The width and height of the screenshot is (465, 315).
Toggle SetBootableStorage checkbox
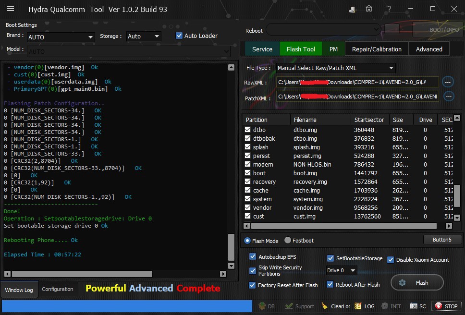pos(330,258)
